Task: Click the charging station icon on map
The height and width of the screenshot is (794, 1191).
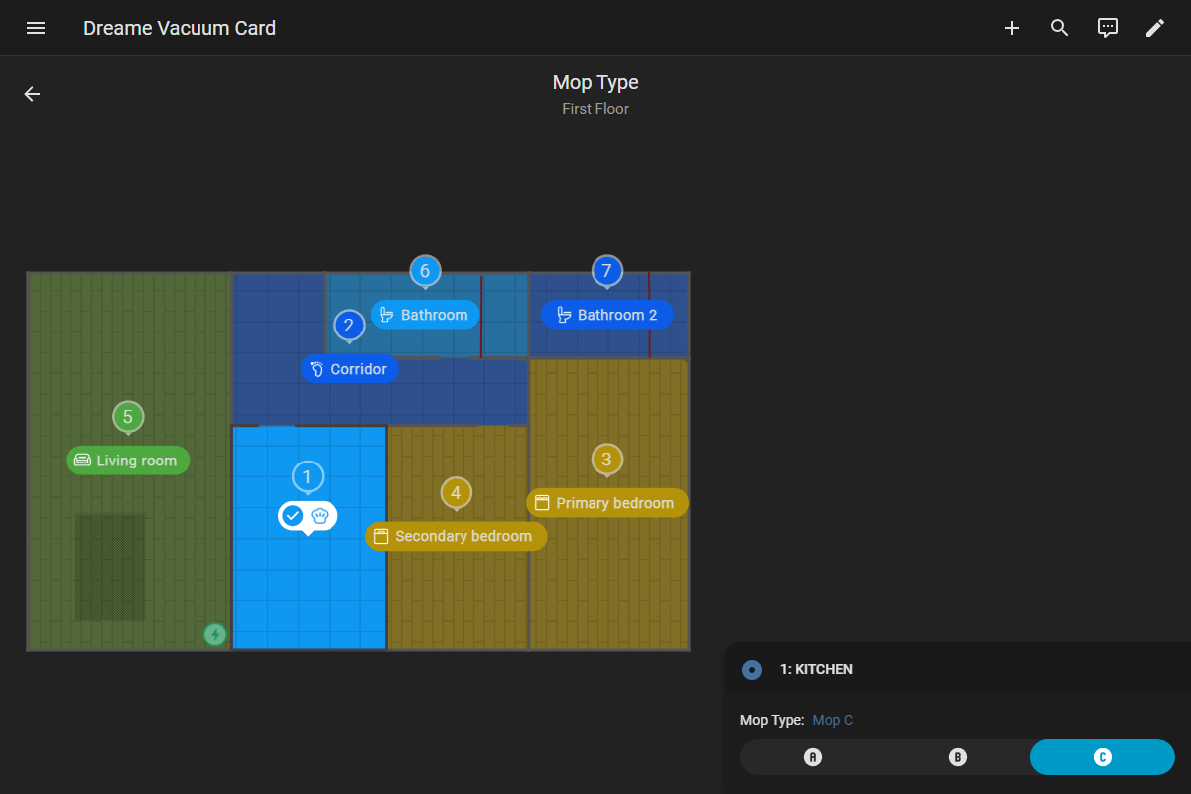Action: 215,634
